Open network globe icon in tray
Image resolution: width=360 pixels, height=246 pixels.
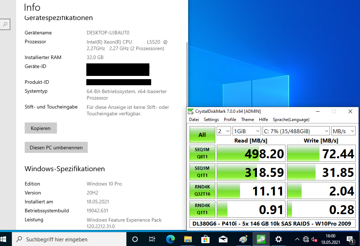306,239
